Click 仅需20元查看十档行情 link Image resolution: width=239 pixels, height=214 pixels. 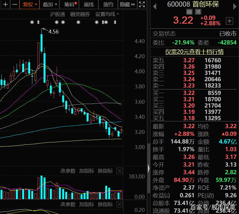point(194,52)
